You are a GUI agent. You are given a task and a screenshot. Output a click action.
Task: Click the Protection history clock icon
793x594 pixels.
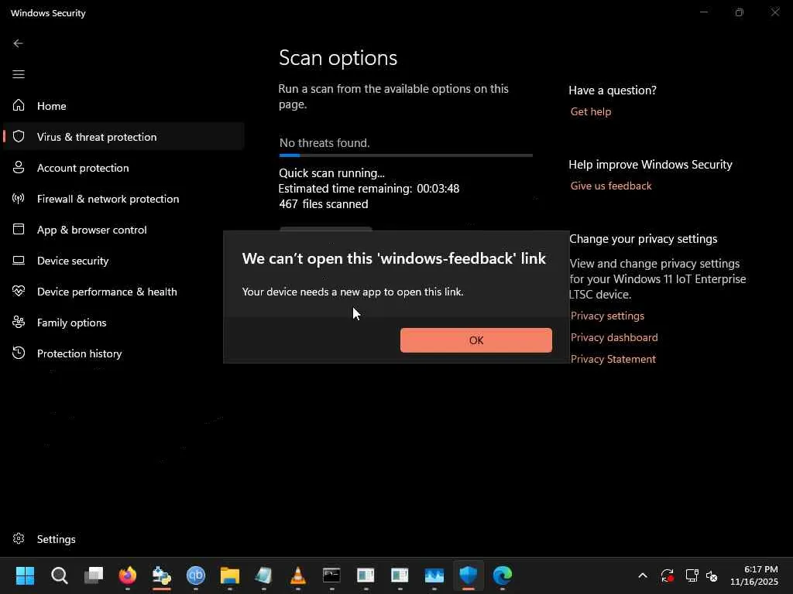tap(19, 353)
